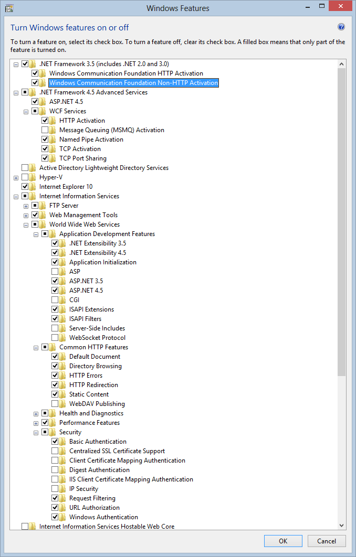Click the Hyper-V folder icon

(33, 177)
